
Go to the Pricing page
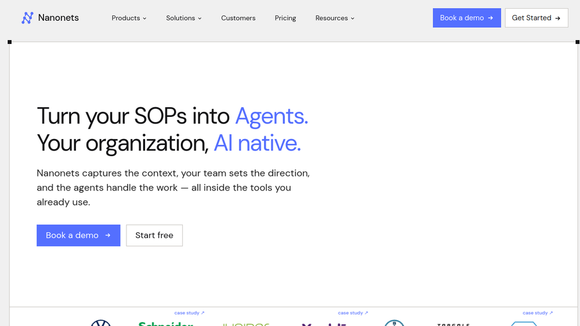point(285,18)
